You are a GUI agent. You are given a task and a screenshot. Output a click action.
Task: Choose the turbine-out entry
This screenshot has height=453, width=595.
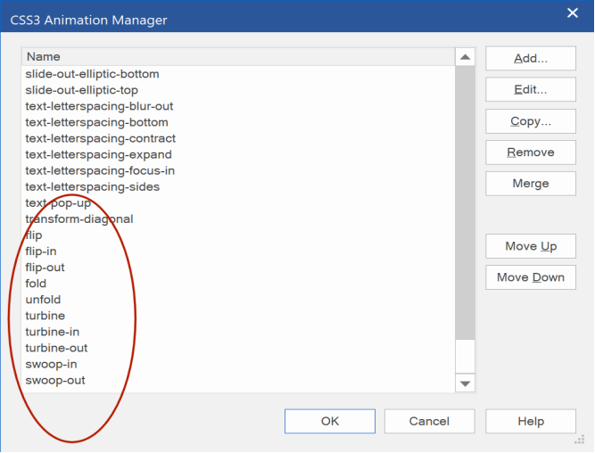coord(56,348)
